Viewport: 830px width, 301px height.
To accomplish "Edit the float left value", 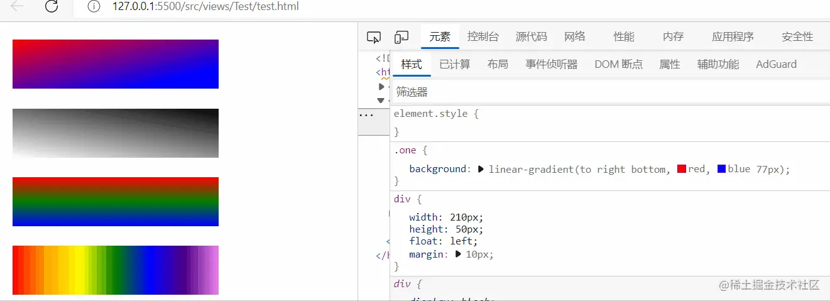I will click(462, 241).
